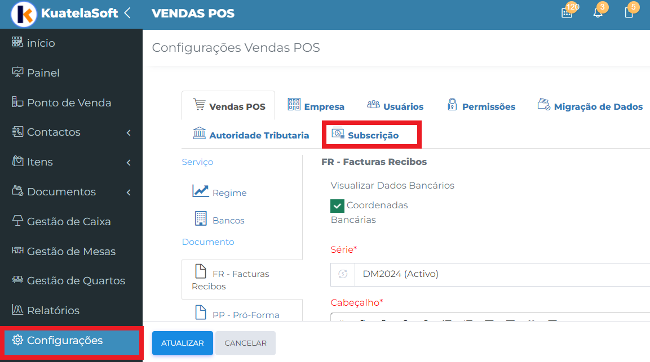Open the Regime service link
650x362 pixels.
229,193
